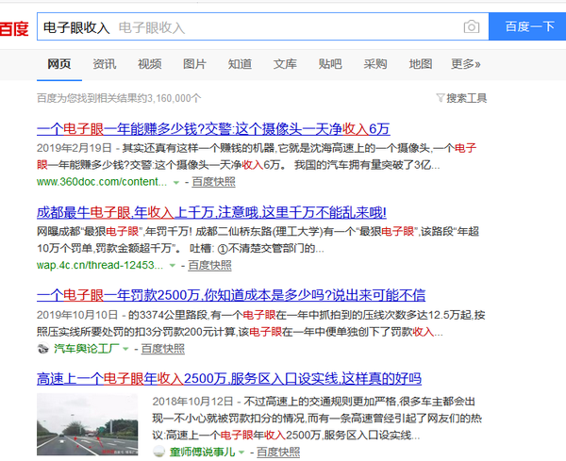Open the 文库 tab
Viewport: 566px width, 461px height.
pyautogui.click(x=285, y=64)
